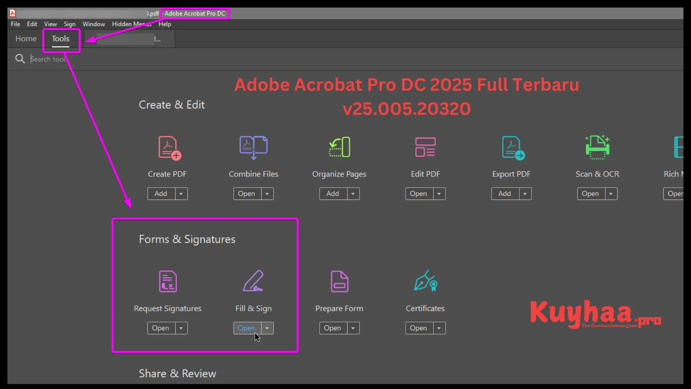Open the View menu

[x=50, y=24]
